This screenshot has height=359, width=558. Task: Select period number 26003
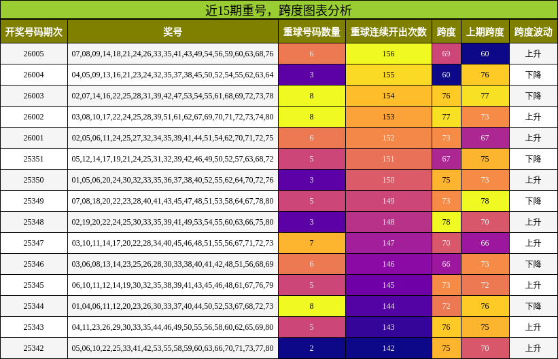point(34,96)
